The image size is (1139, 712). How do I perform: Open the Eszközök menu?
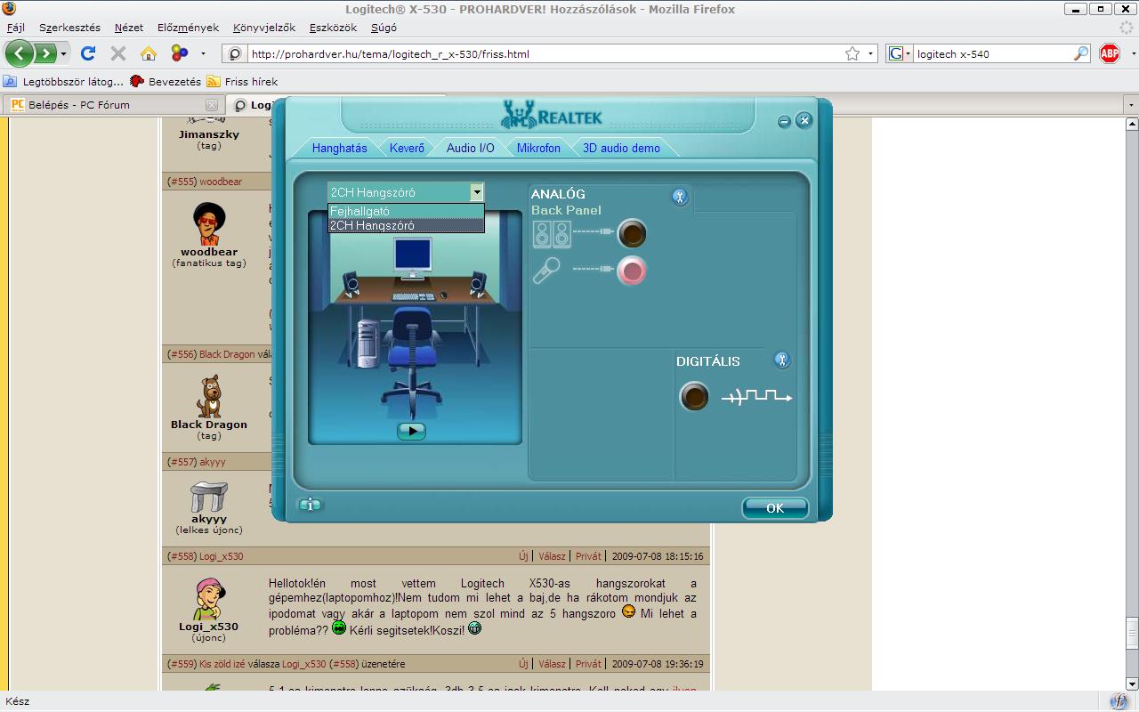(333, 28)
